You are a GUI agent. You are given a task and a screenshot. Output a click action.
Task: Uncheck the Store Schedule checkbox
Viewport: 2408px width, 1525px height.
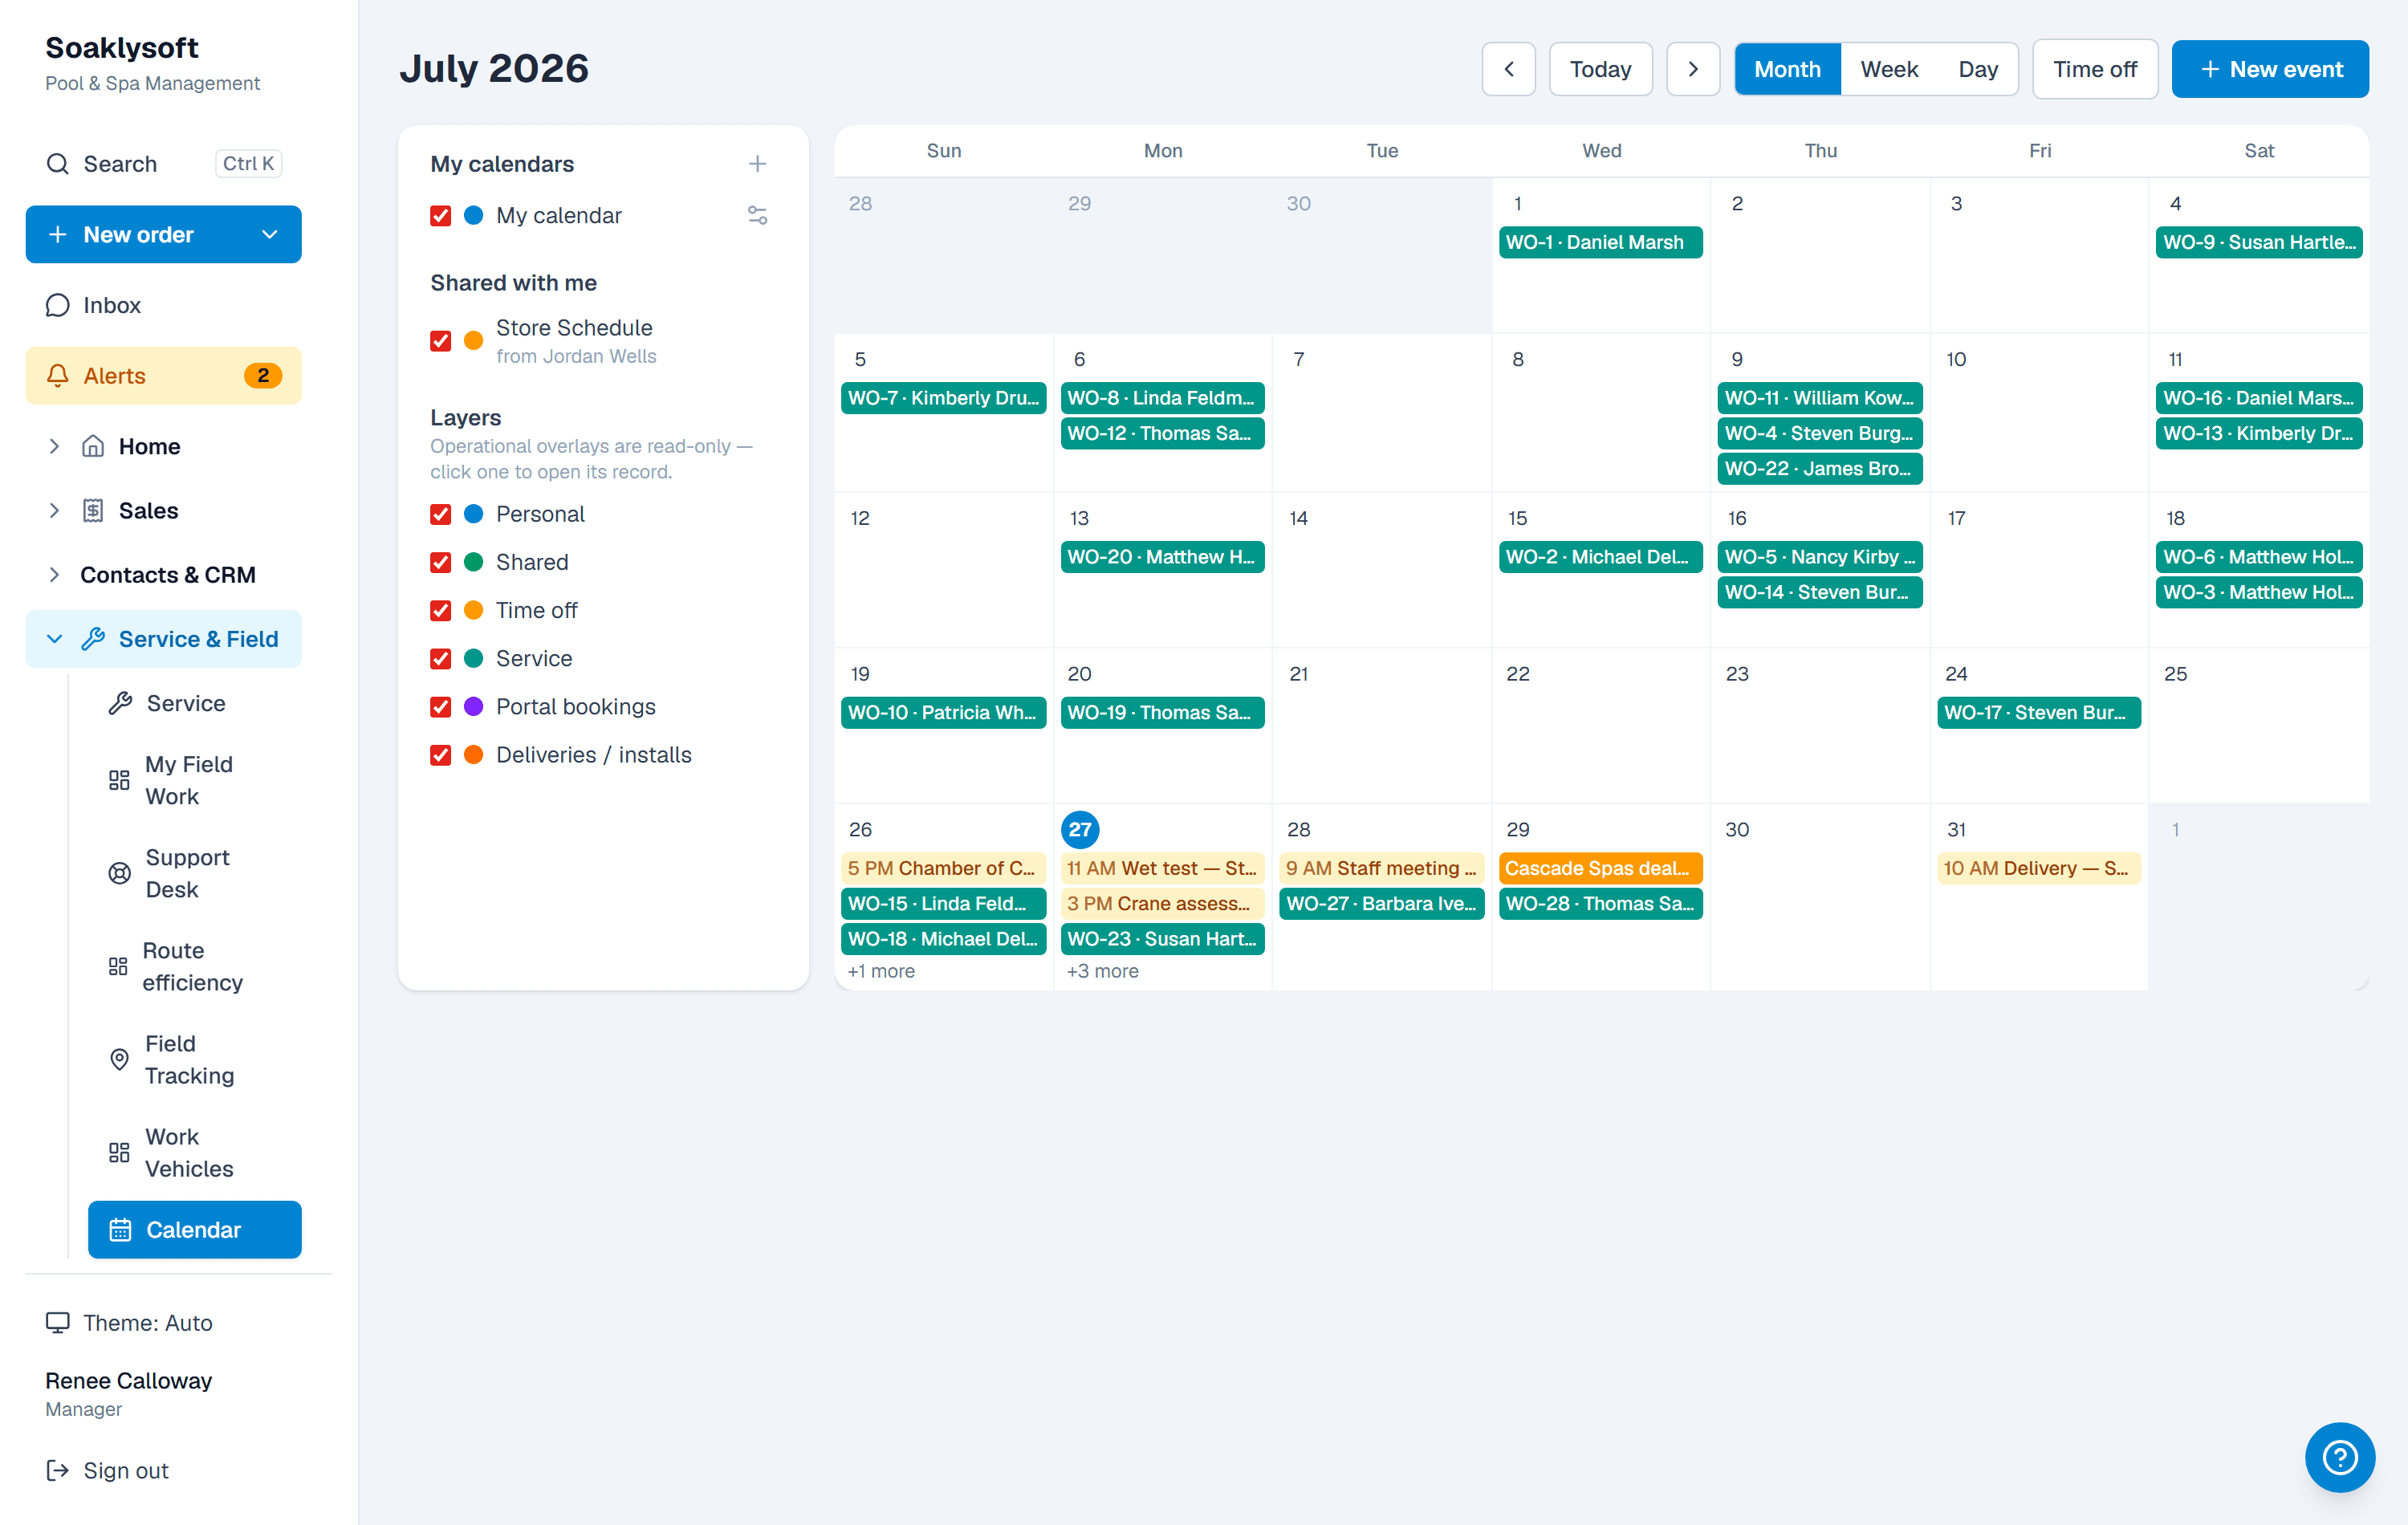click(x=440, y=341)
